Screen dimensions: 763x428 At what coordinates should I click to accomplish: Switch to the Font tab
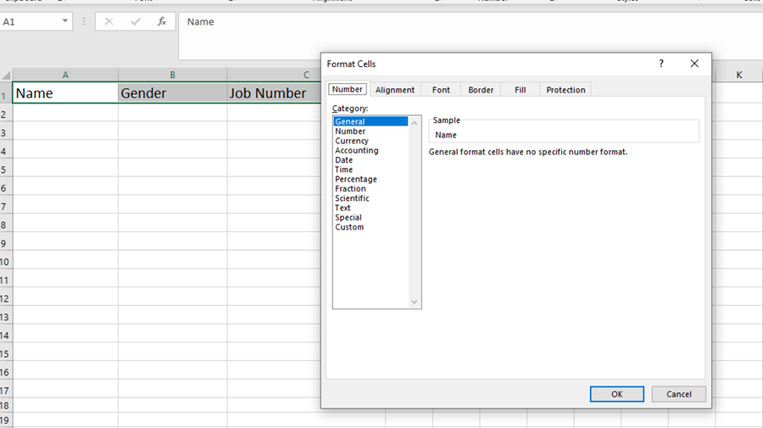(441, 90)
